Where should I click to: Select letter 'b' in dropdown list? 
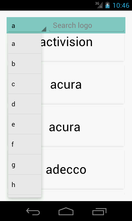[x=25, y=64]
